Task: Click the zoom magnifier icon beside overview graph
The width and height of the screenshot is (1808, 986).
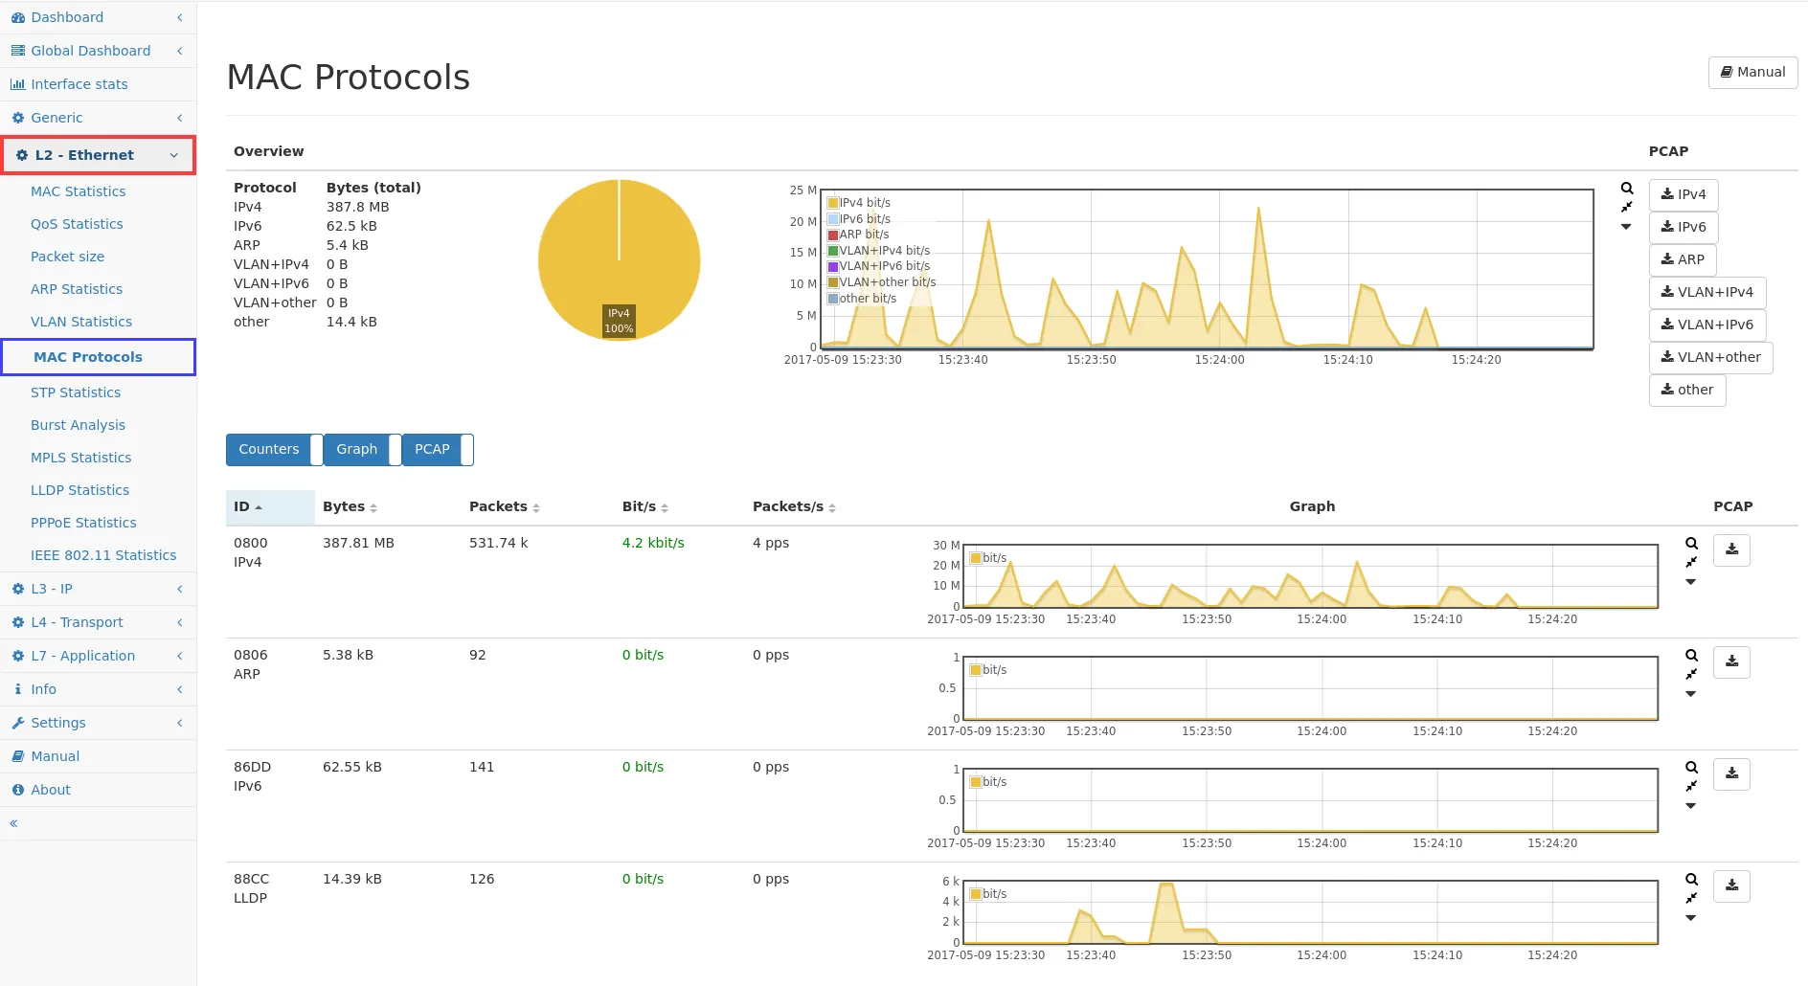Action: pyautogui.click(x=1626, y=189)
